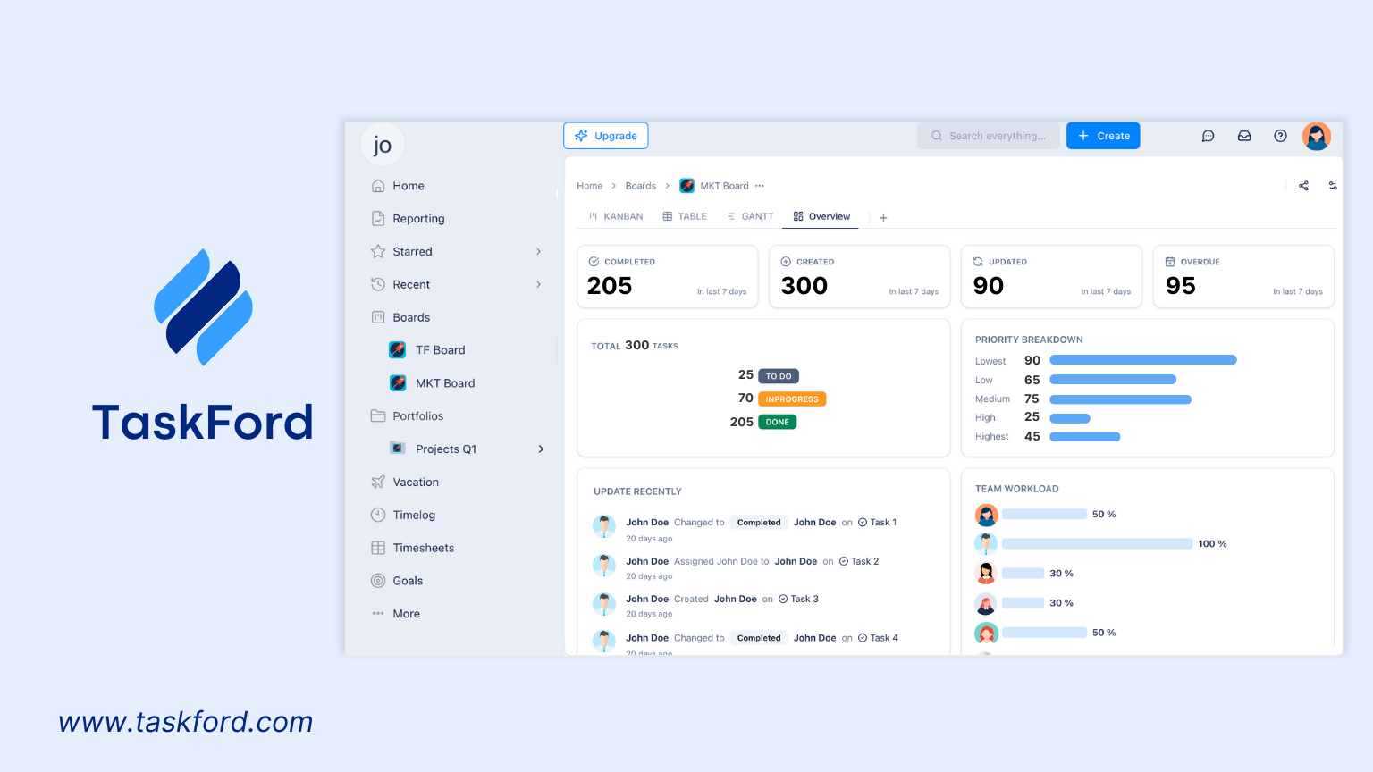This screenshot has width=1373, height=772.
Task: Click the Goals target icon
Action: [x=379, y=580]
